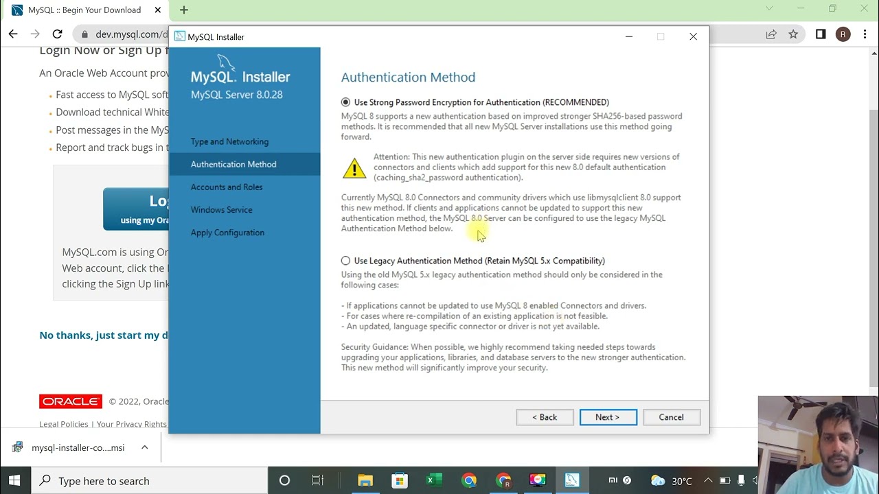Open Your Privacy Rights footer link
This screenshot has height=494, width=879.
click(x=132, y=424)
